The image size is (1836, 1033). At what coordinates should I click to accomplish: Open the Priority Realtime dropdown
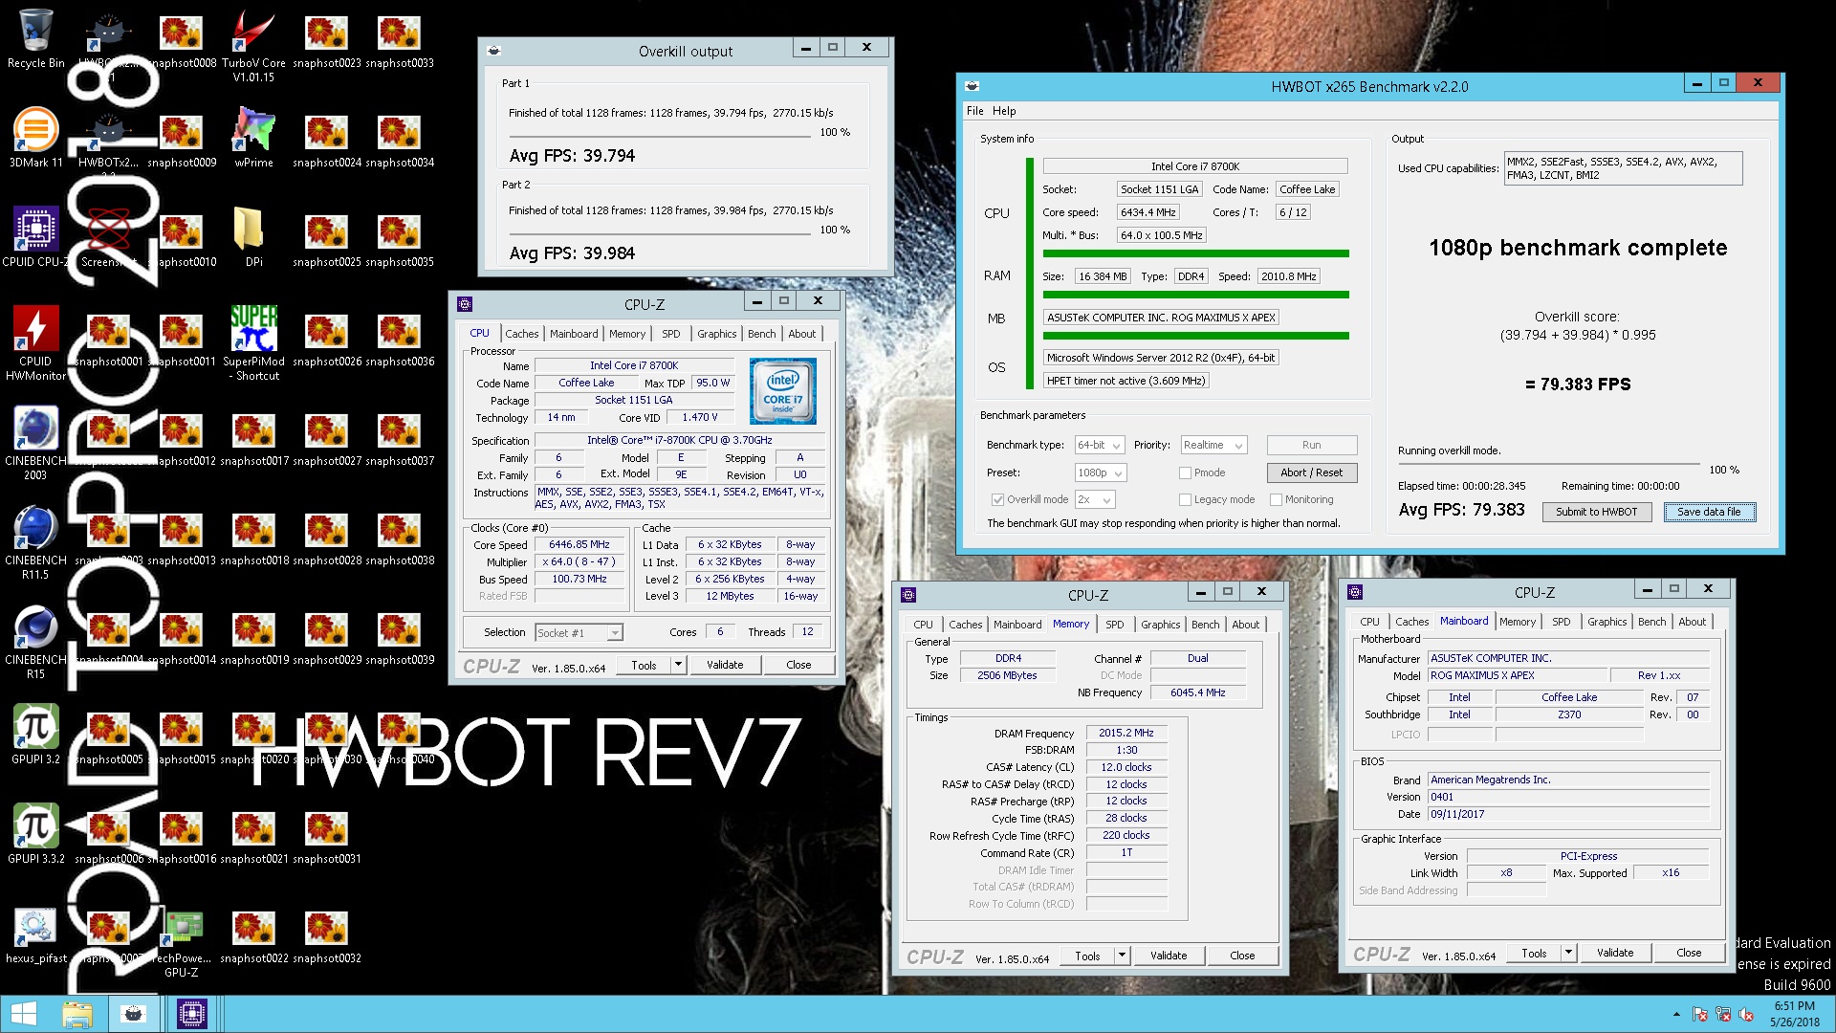point(1213,445)
